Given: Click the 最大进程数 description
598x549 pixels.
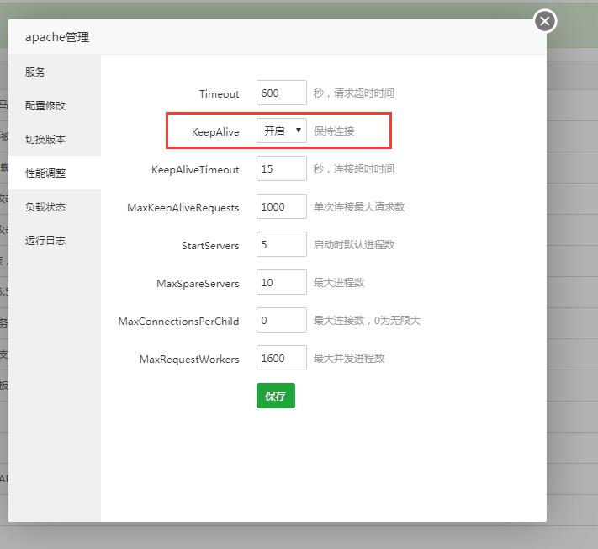Looking at the screenshot, I should point(339,283).
